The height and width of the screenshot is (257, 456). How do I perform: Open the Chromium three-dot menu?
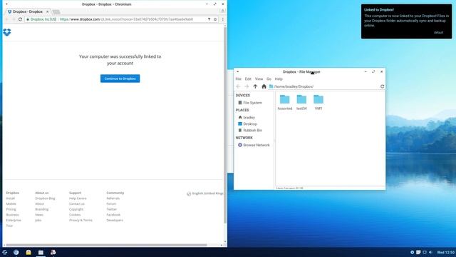click(223, 19)
